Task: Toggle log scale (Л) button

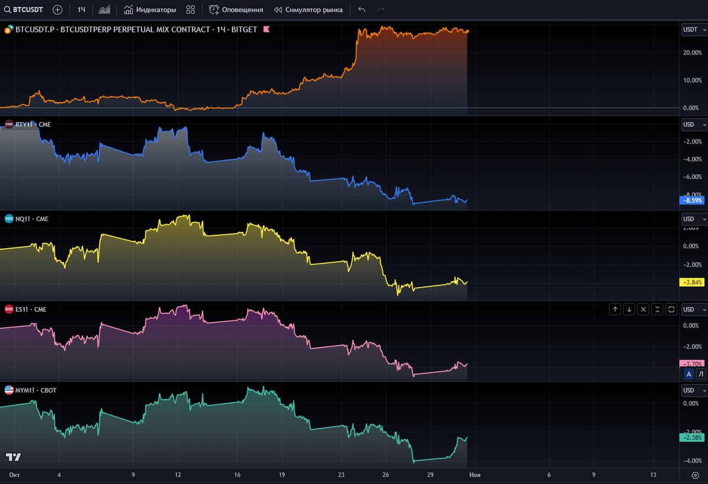Action: tap(700, 374)
